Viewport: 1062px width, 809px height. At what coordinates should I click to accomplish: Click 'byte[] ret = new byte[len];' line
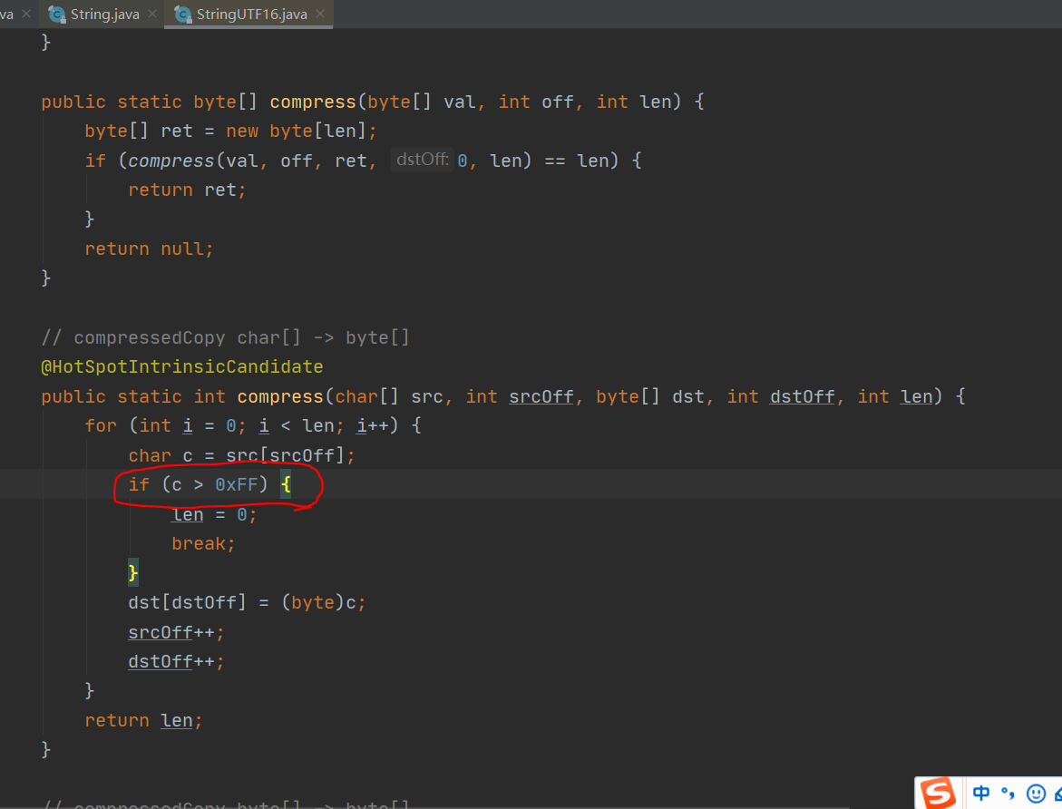coord(230,131)
